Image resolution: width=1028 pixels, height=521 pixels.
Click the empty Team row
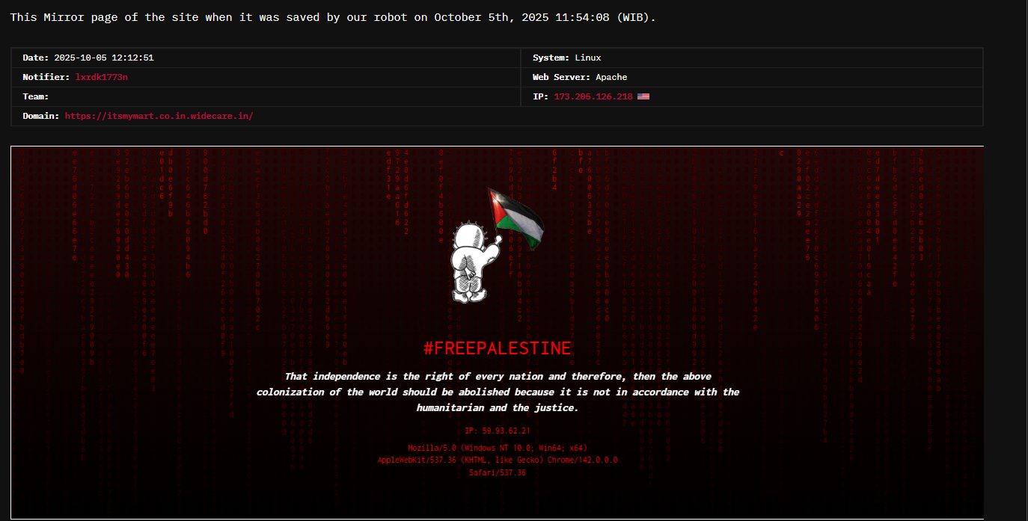[266, 96]
